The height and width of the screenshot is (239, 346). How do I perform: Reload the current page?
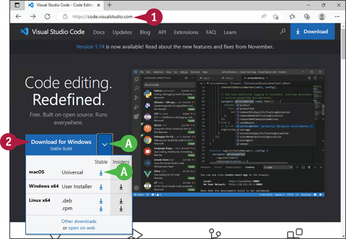[x=47, y=17]
